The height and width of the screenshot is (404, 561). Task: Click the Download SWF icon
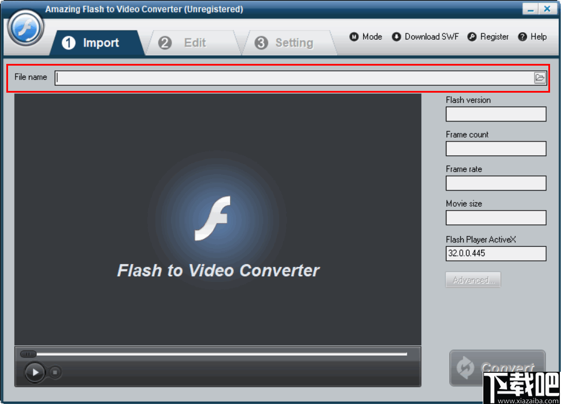396,36
